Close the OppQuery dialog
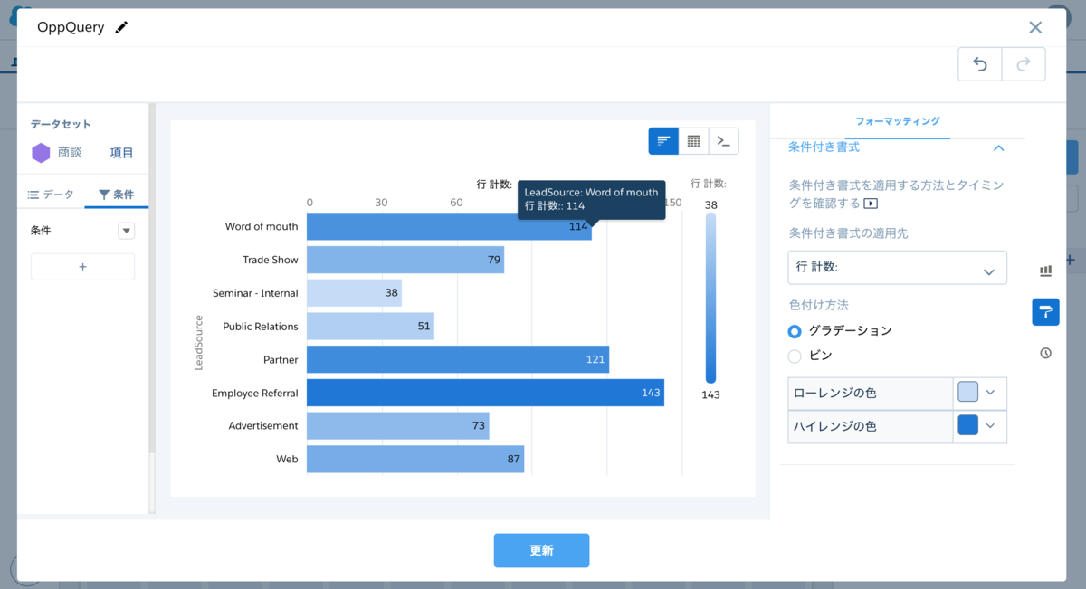The height and width of the screenshot is (589, 1086). click(1035, 28)
